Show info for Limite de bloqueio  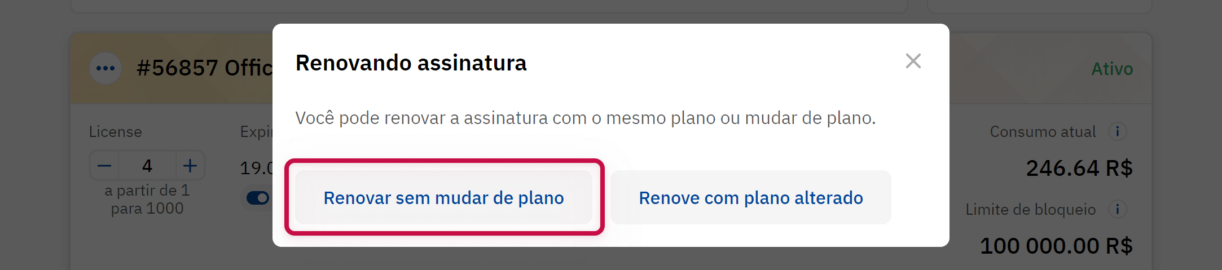(1117, 209)
